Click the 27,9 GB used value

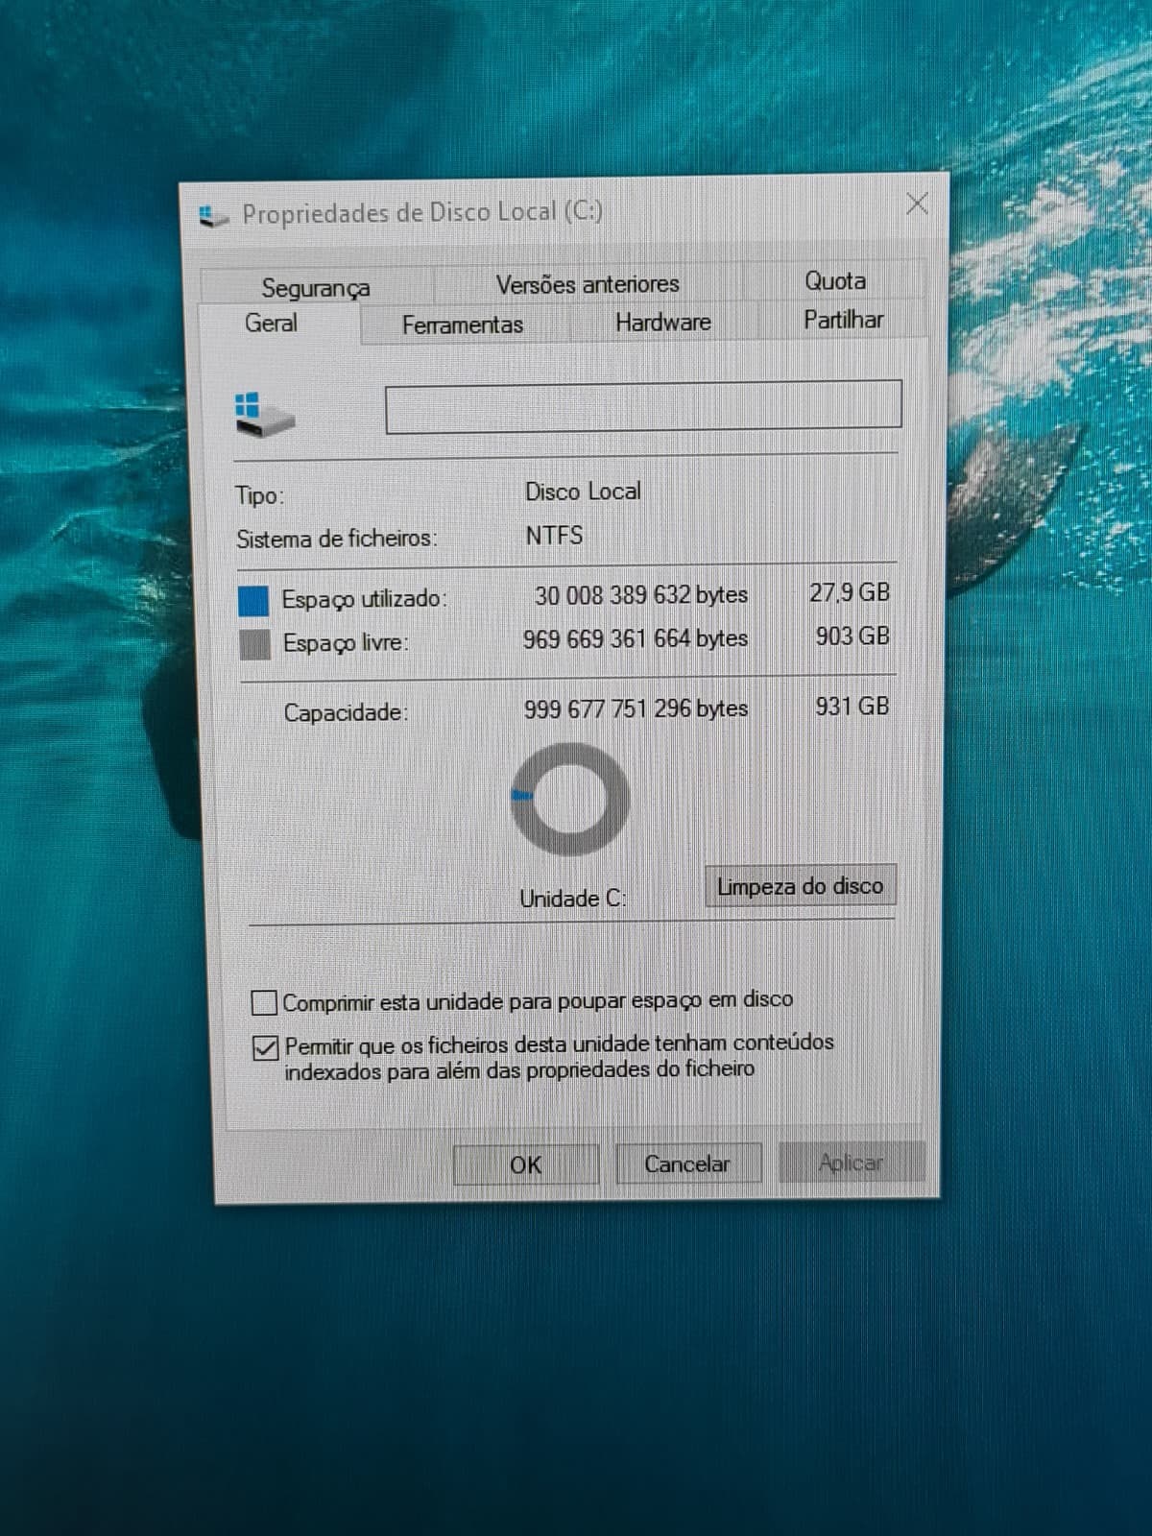[x=850, y=592]
